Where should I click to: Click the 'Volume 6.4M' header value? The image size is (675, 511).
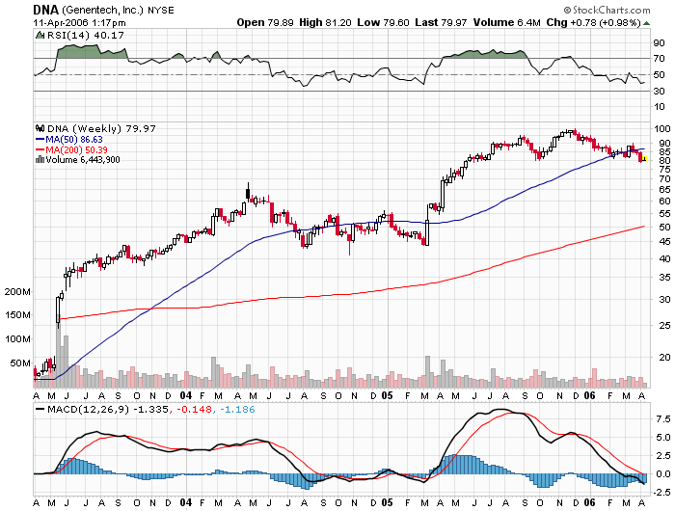pos(506,23)
